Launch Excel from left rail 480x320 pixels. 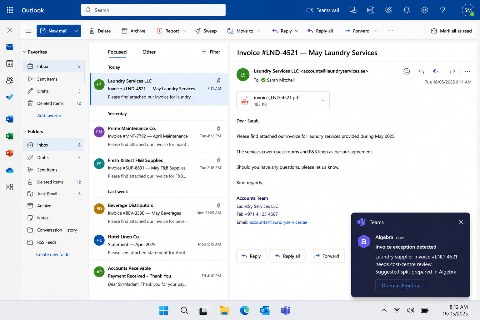click(x=10, y=136)
